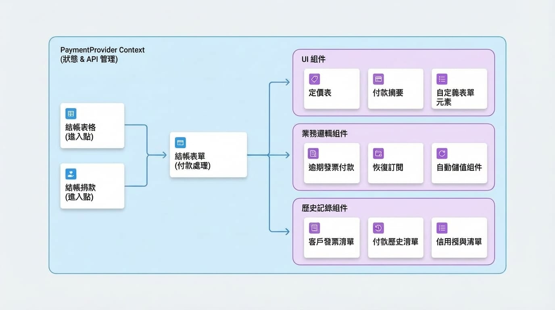Select the 逾期發票付款 label
Screen dimensions: 555x310
(x=331, y=167)
